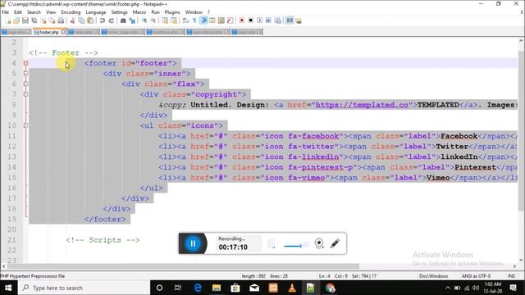Click the Type here to search box
The width and height of the screenshot is (525, 295).
coord(84,288)
